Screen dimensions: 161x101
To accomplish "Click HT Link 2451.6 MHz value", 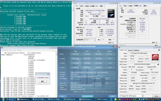I will pos(89,35).
